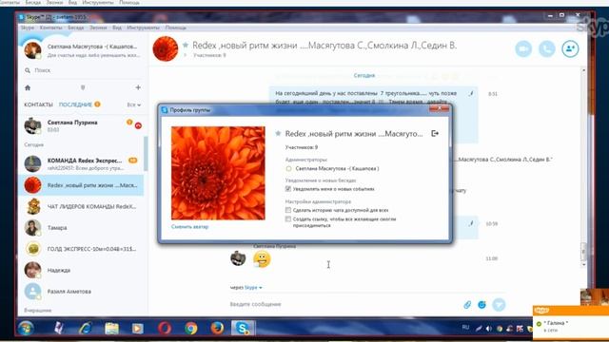Open the Home icon in sidebar

(28, 87)
